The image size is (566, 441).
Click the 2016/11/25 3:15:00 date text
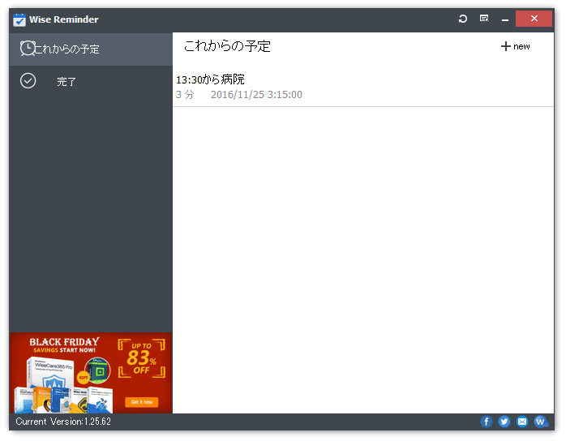(256, 95)
